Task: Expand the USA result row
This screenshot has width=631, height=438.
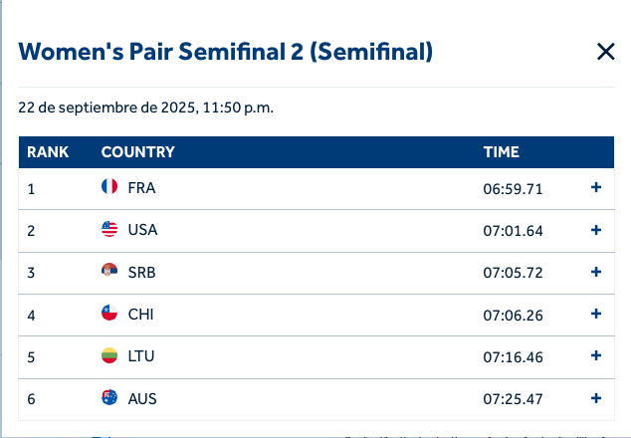Action: [x=596, y=230]
